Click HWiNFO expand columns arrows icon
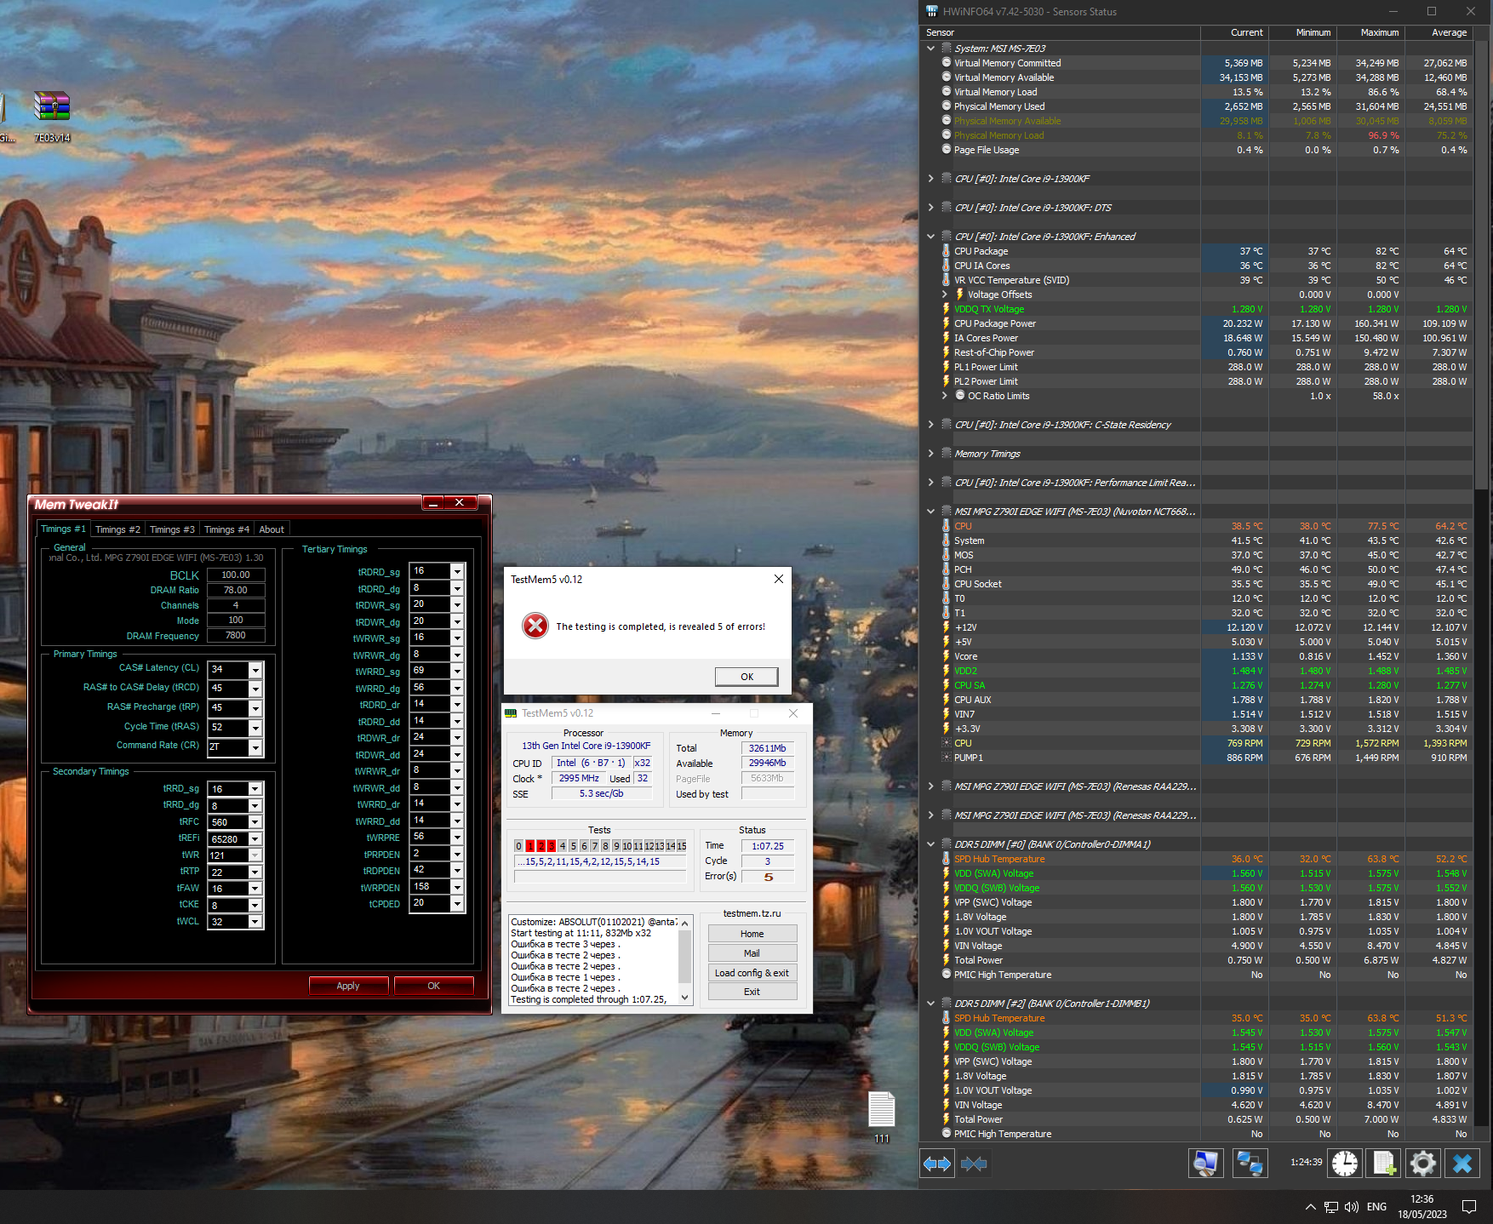The image size is (1493, 1224). pos(937,1163)
